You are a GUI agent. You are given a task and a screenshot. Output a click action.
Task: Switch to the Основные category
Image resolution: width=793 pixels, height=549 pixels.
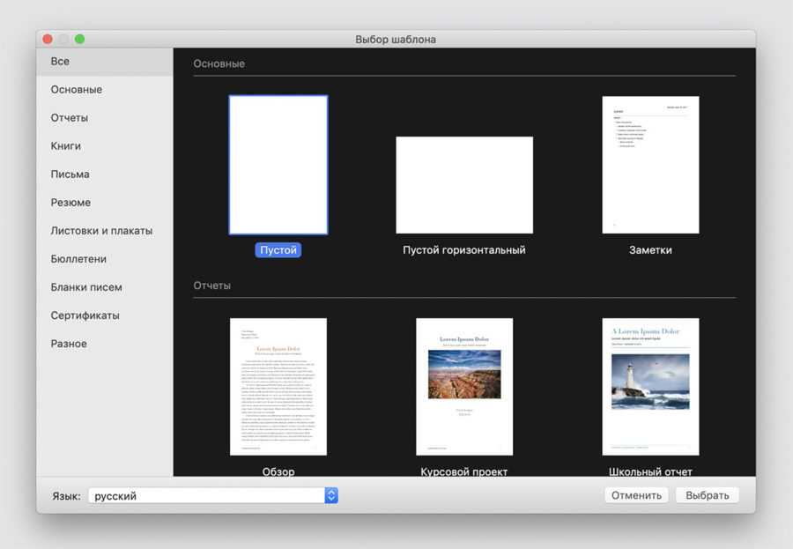77,90
